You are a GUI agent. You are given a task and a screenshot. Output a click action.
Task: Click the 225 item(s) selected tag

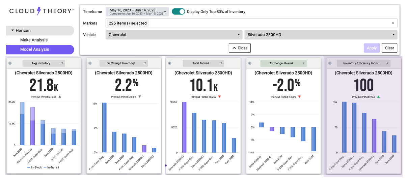(128, 23)
